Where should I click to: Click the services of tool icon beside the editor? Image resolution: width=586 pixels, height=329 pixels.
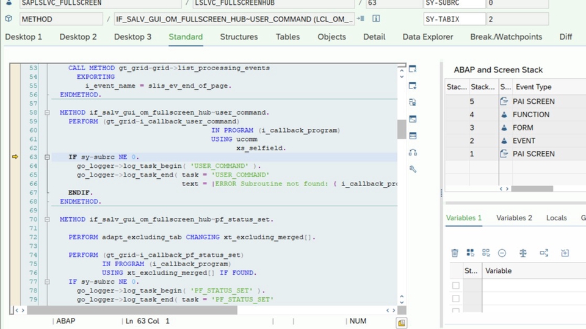(x=413, y=152)
